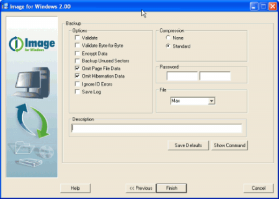The width and height of the screenshot is (279, 199).
Task: Open Help
Action: click(75, 188)
